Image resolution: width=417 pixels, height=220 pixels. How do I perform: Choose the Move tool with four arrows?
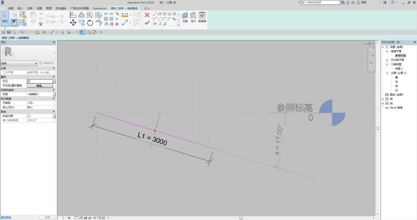click(73, 23)
